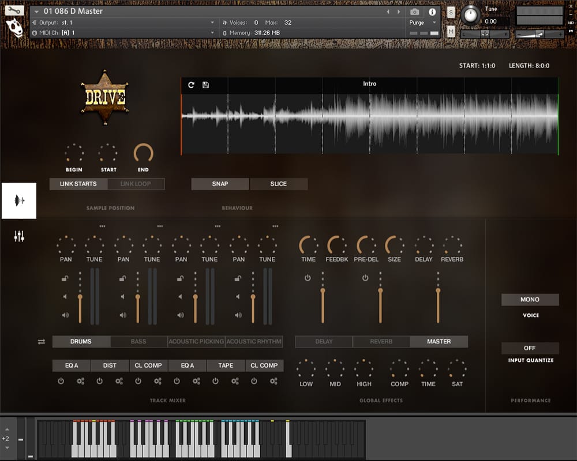Click the save icon above the waveform
This screenshot has height=461, width=577.
206,85
